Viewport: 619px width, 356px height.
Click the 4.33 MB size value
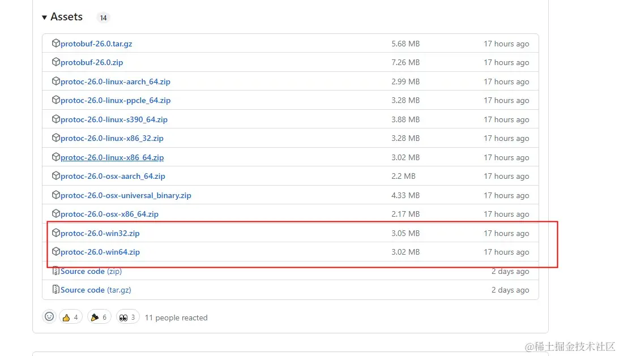coord(405,195)
